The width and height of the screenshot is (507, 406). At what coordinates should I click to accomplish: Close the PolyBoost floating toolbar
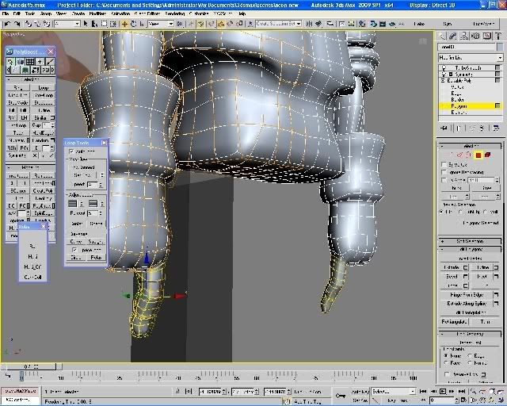pyautogui.click(x=51, y=52)
